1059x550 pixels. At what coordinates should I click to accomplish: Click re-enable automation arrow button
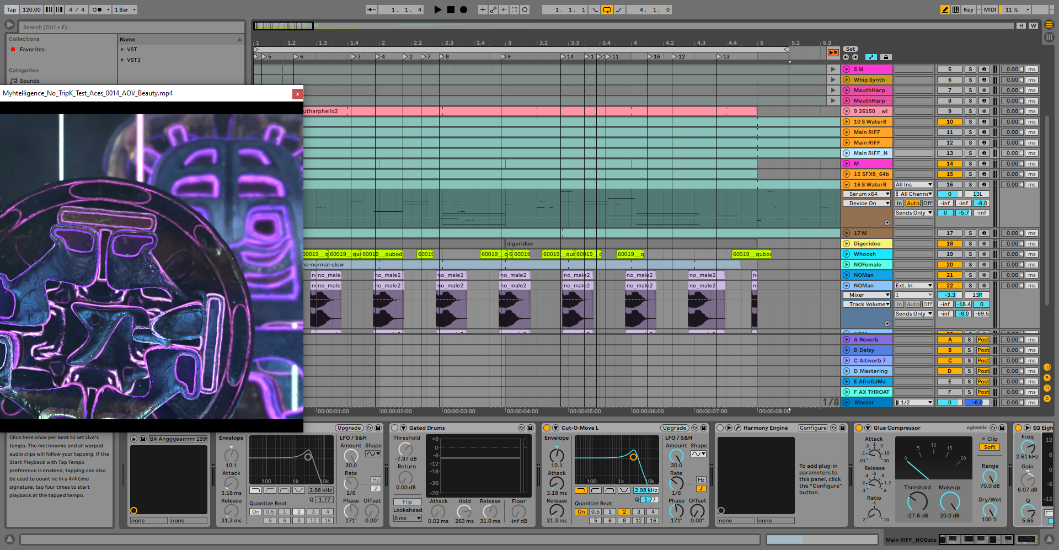click(x=504, y=9)
